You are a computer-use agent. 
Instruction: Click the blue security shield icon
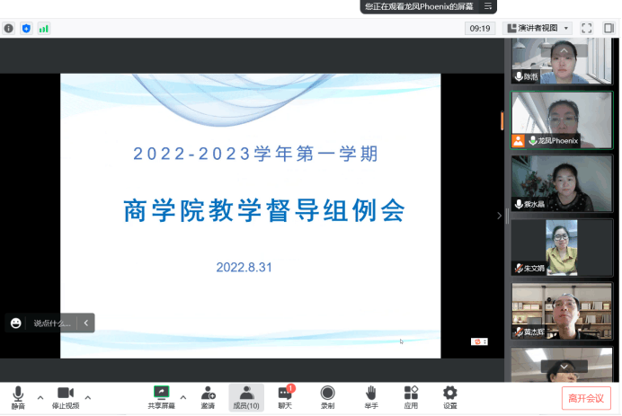point(26,29)
